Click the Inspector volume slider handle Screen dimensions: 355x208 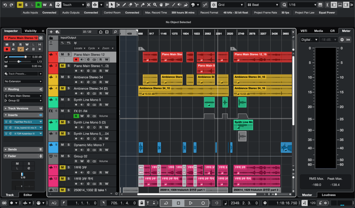pos(25,57)
